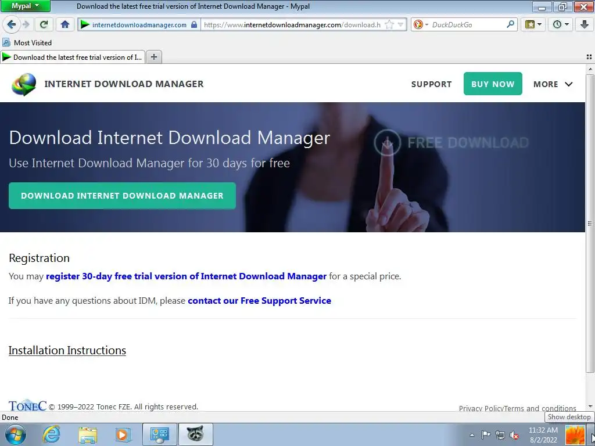
Task: Open the URL history dropdown arrow
Action: [401, 24]
